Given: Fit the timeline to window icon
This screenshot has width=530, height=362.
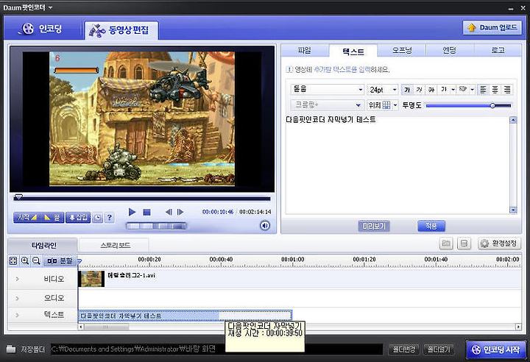Looking at the screenshot, I should [13, 261].
